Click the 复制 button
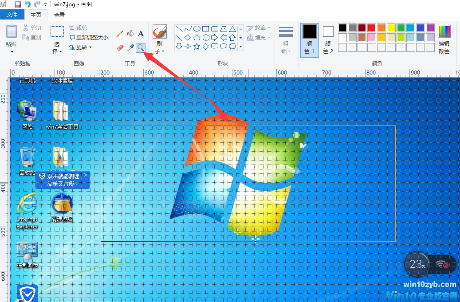This screenshot has width=460, height=302. [x=32, y=38]
